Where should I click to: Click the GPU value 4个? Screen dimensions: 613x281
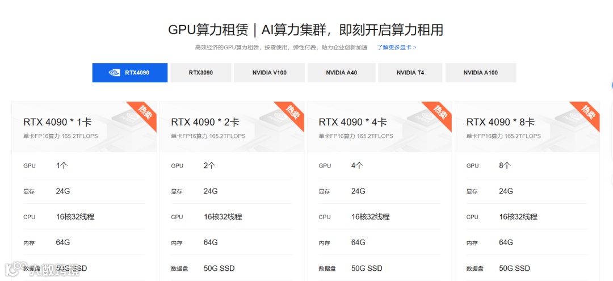point(358,166)
